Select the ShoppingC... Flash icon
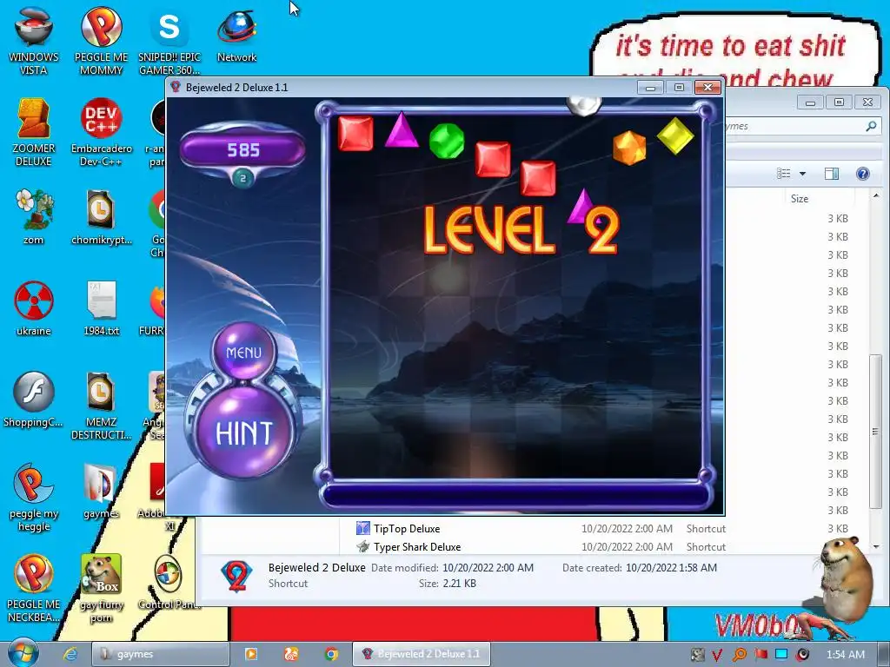The width and height of the screenshot is (890, 667). click(x=34, y=400)
